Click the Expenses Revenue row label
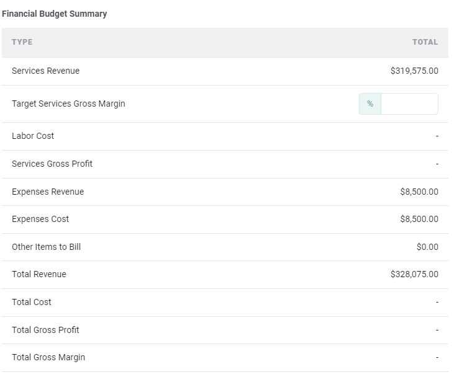 [x=48, y=192]
